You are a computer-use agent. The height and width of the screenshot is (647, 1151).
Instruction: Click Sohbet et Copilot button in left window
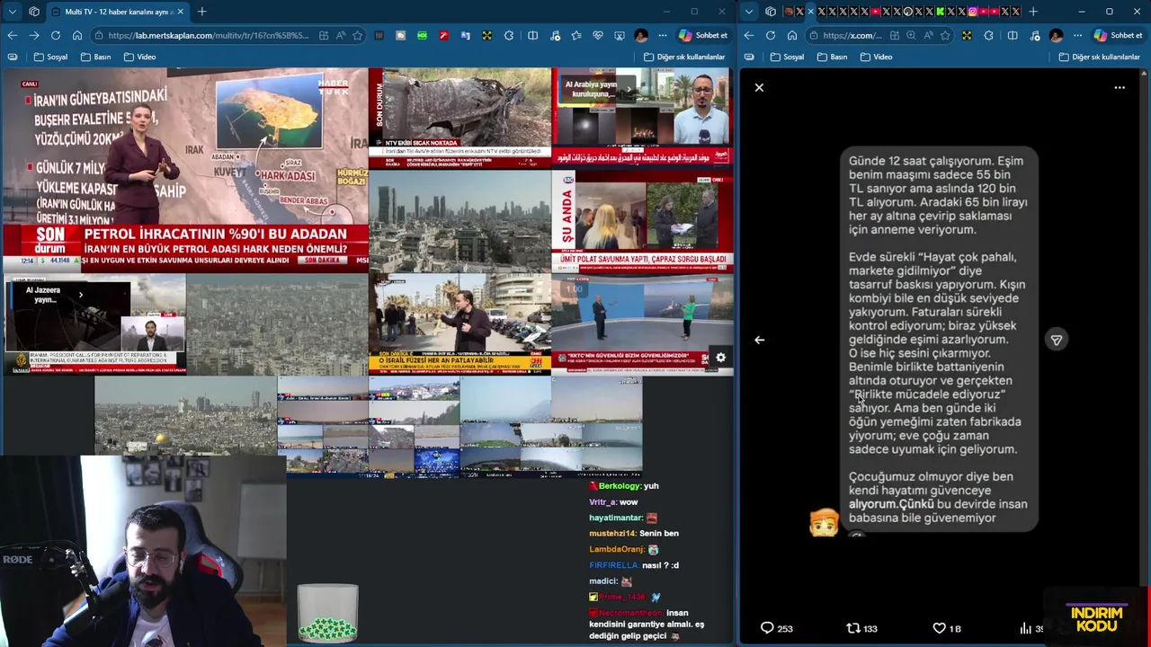click(703, 35)
